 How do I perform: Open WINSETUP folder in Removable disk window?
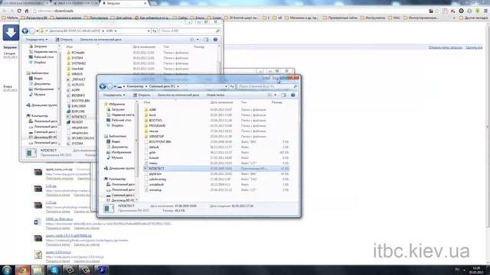click(x=156, y=136)
